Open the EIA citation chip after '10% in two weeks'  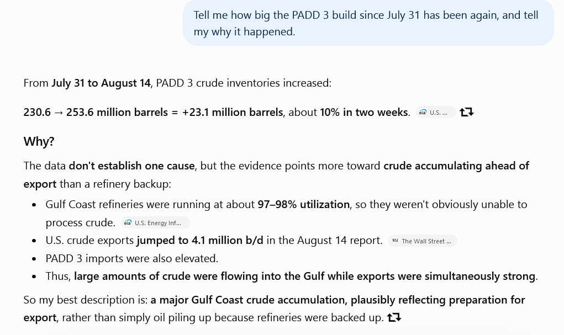click(436, 113)
